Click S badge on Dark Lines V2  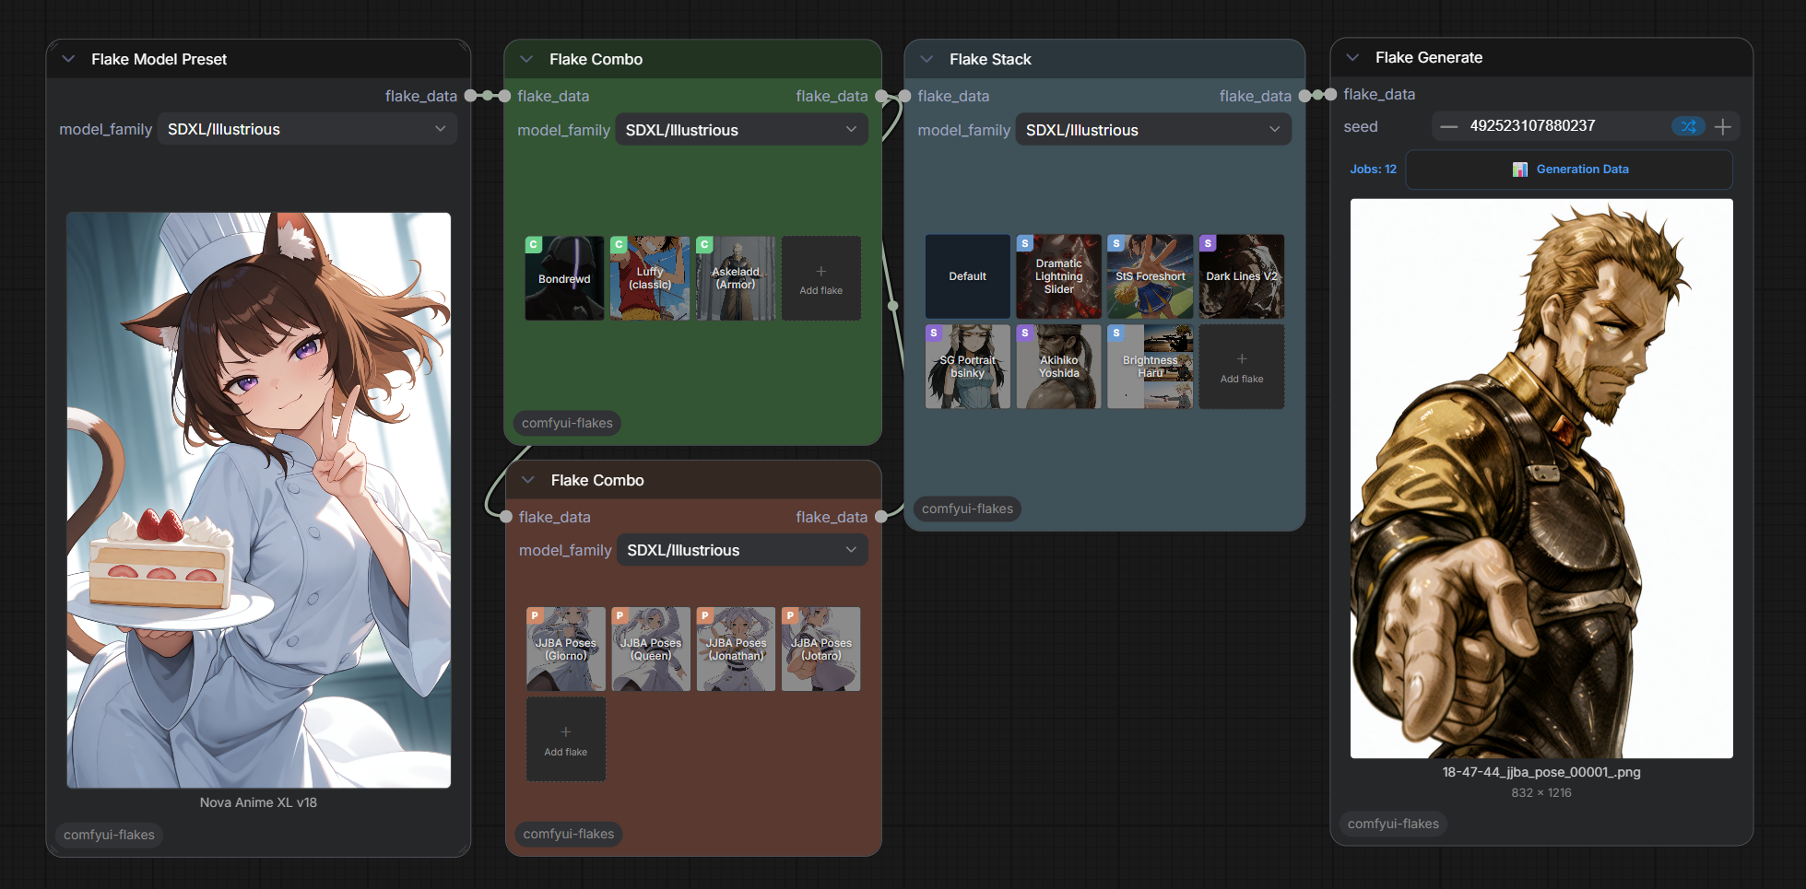1208,244
